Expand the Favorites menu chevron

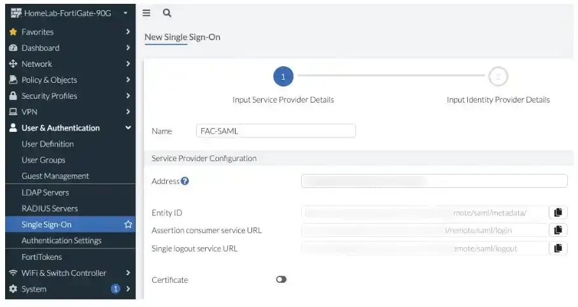pyautogui.click(x=128, y=32)
